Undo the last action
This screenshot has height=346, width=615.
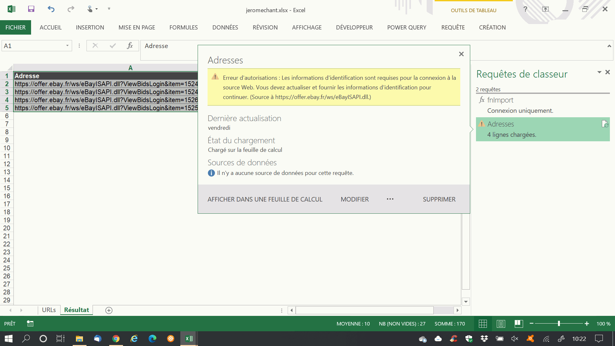tap(51, 9)
